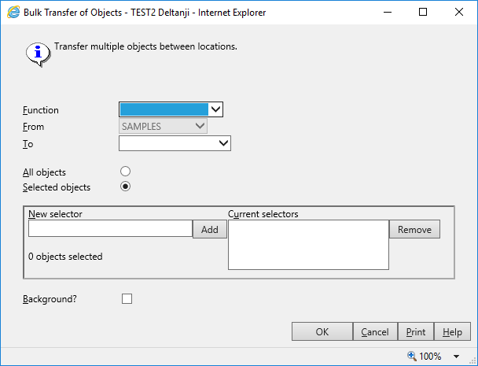Choose the Selected objects radio button

pyautogui.click(x=125, y=187)
